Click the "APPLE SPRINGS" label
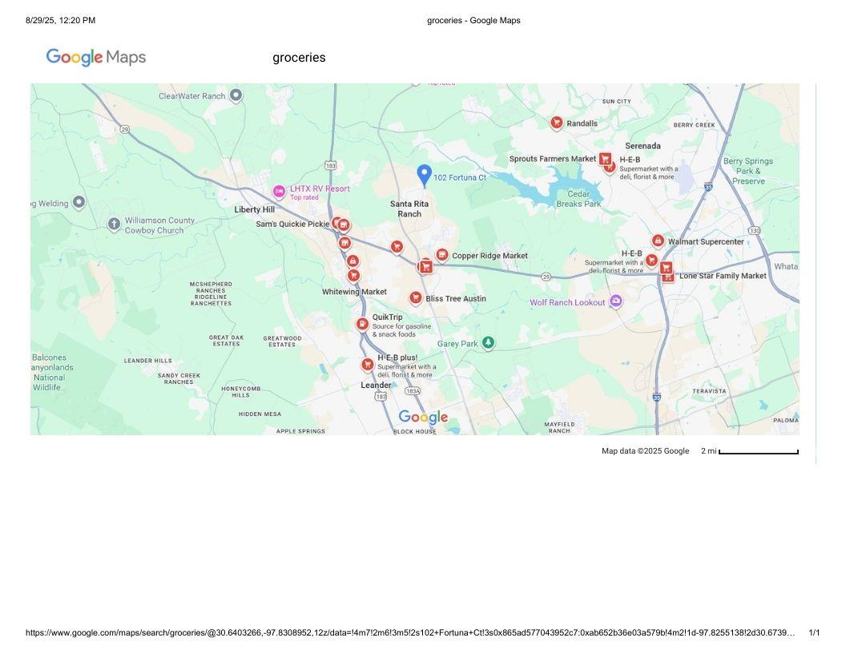 coord(300,431)
